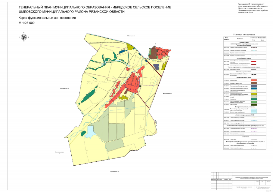This screenshot has height=192, width=273.
Task: Click the 'Шиловское гп' label above map
Action: (132, 36)
